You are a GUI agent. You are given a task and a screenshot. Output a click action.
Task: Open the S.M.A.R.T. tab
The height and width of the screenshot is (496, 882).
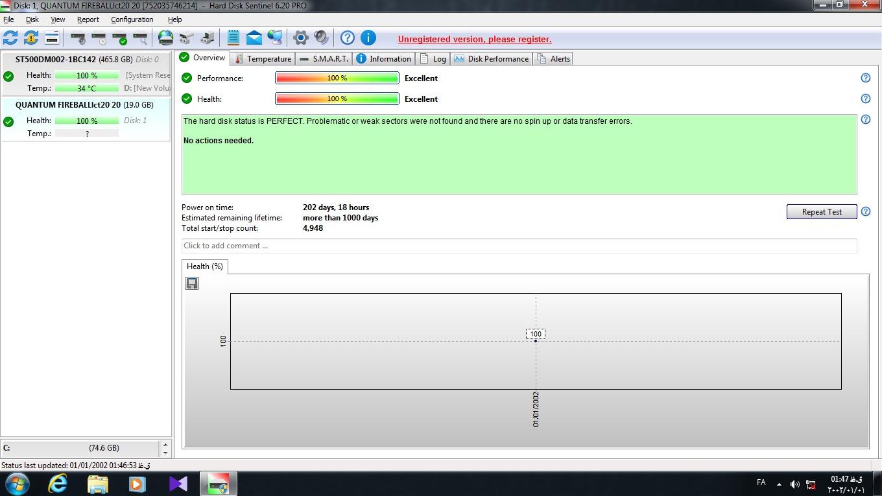(324, 58)
